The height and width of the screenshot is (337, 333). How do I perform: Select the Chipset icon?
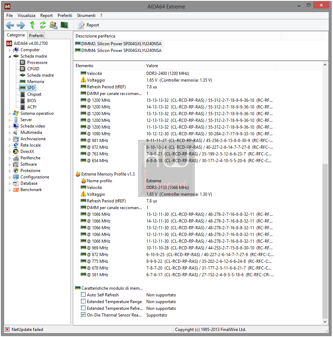pyautogui.click(x=22, y=94)
